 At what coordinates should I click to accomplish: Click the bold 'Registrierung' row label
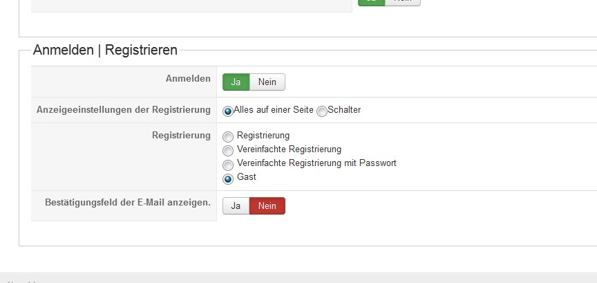181,135
